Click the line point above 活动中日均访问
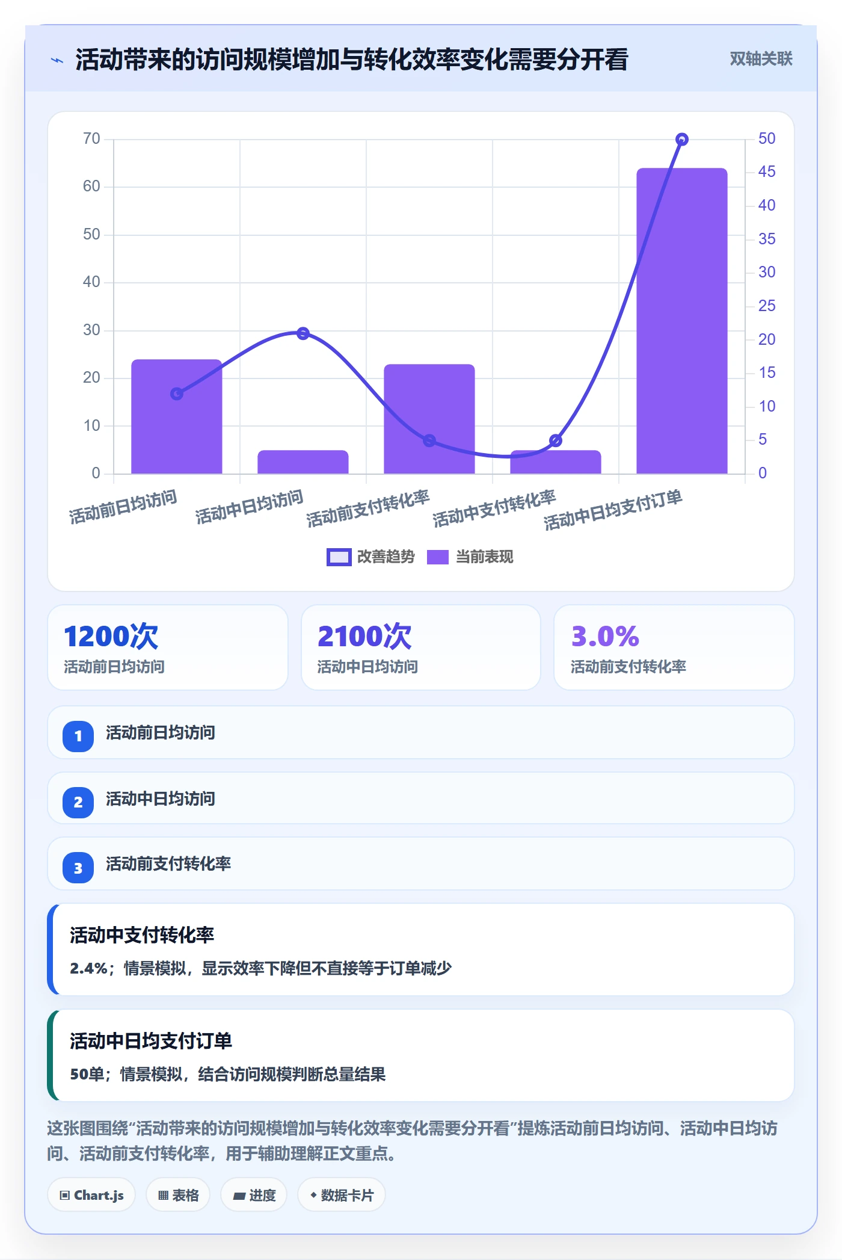The height and width of the screenshot is (1260, 842). click(303, 333)
